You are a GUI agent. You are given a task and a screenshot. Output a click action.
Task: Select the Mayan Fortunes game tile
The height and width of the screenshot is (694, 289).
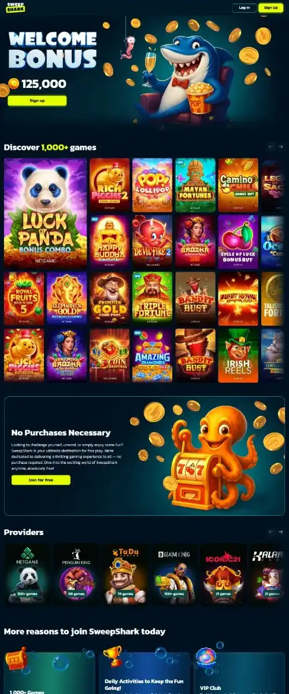pyautogui.click(x=195, y=185)
